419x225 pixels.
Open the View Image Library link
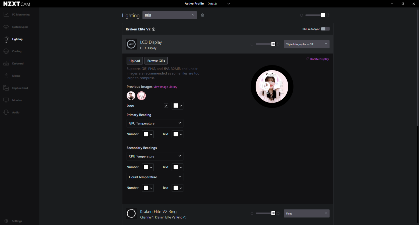tap(165, 87)
